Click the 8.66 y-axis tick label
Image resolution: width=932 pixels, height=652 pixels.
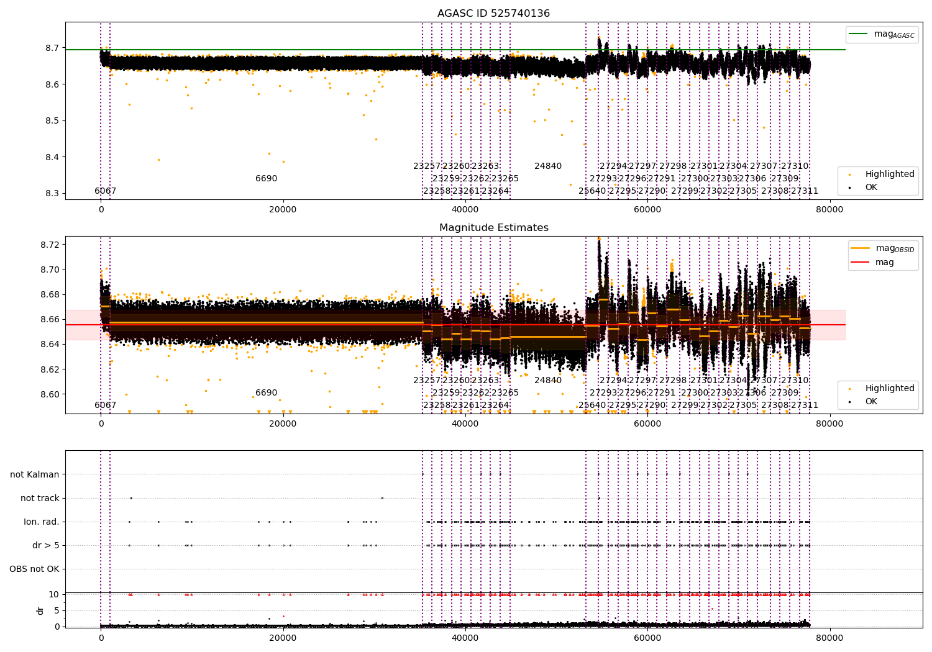click(50, 319)
